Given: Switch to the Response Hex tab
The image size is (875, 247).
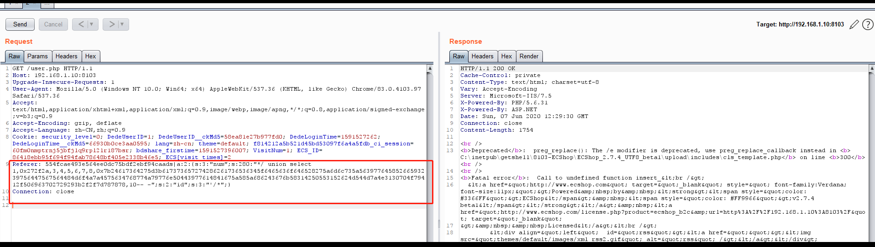Looking at the screenshot, I should tap(506, 56).
